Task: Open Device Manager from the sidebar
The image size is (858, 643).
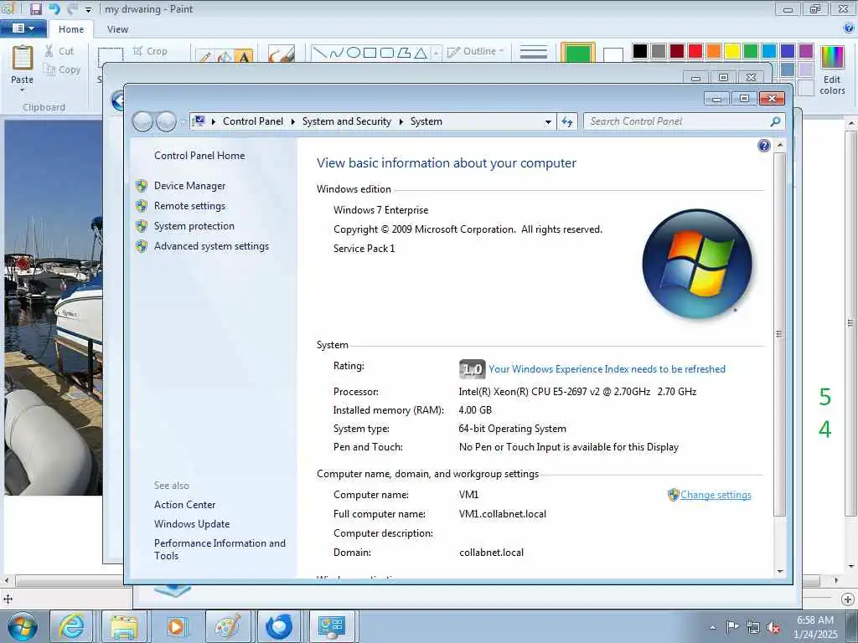Action: (x=189, y=186)
